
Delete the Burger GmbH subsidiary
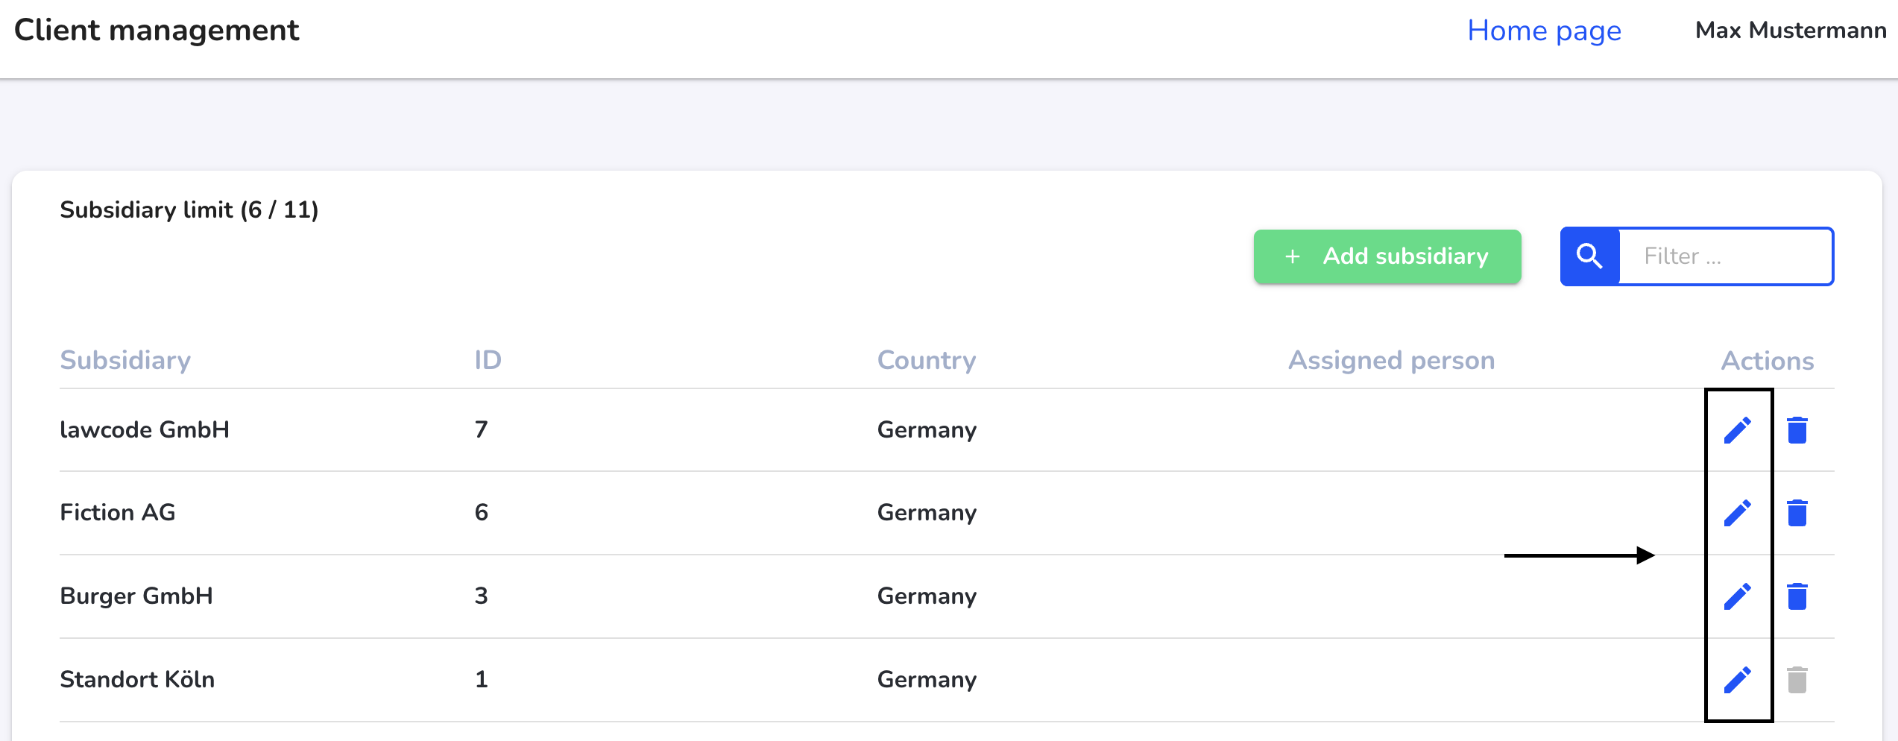[x=1797, y=596]
